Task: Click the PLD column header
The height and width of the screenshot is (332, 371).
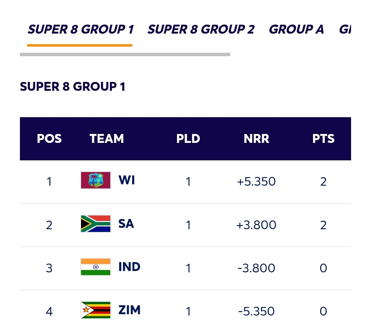Action: (188, 138)
